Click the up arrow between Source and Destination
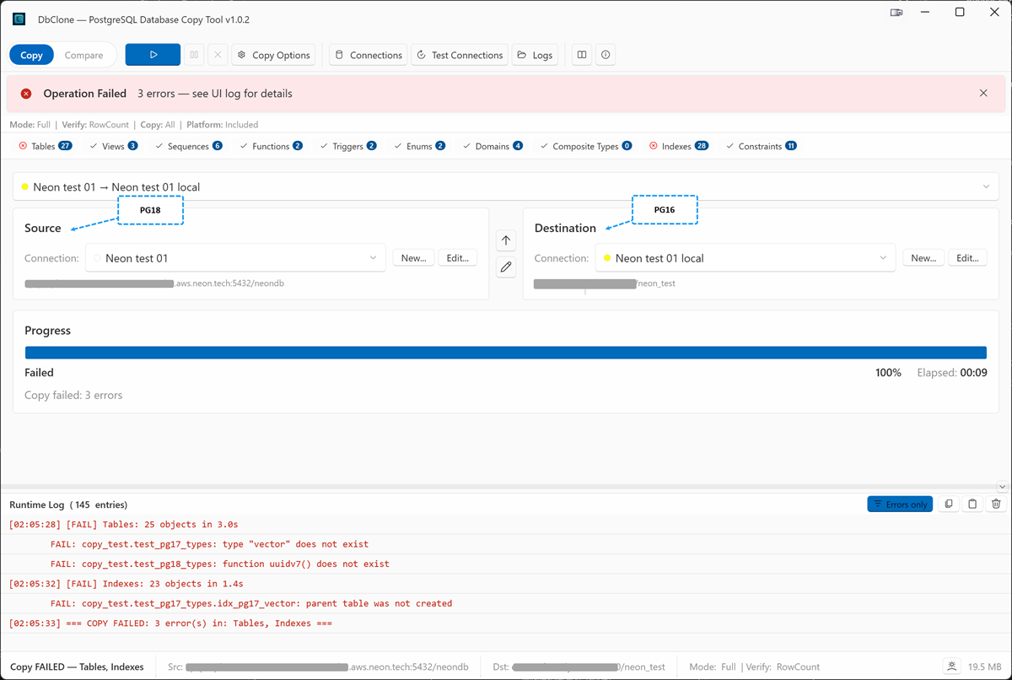The height and width of the screenshot is (680, 1012). 506,240
